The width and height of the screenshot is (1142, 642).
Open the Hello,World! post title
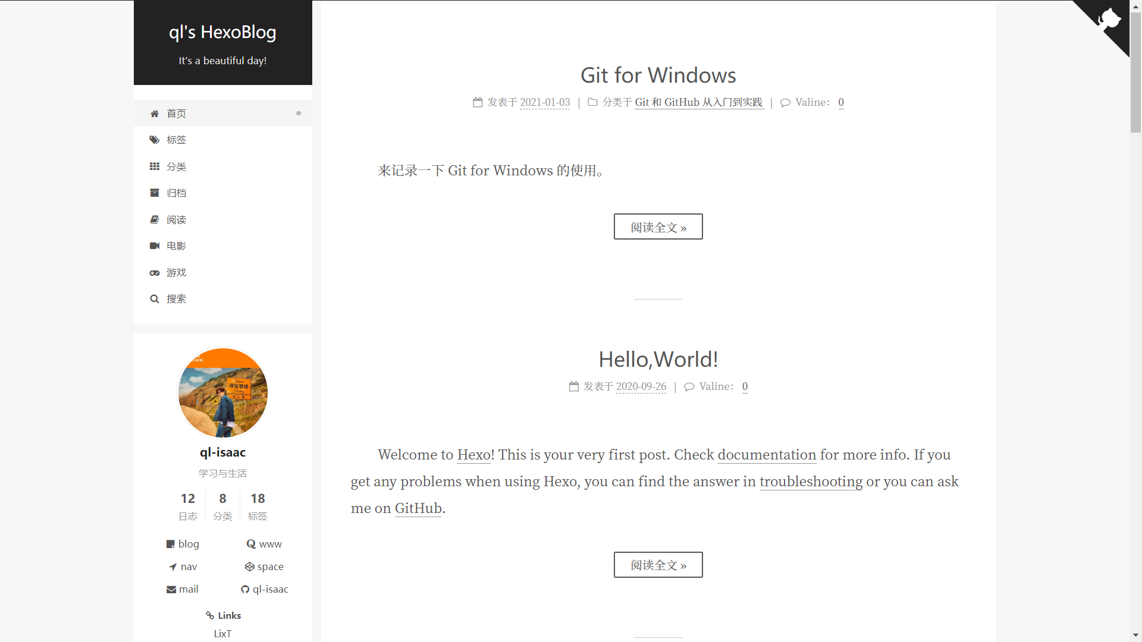click(658, 360)
